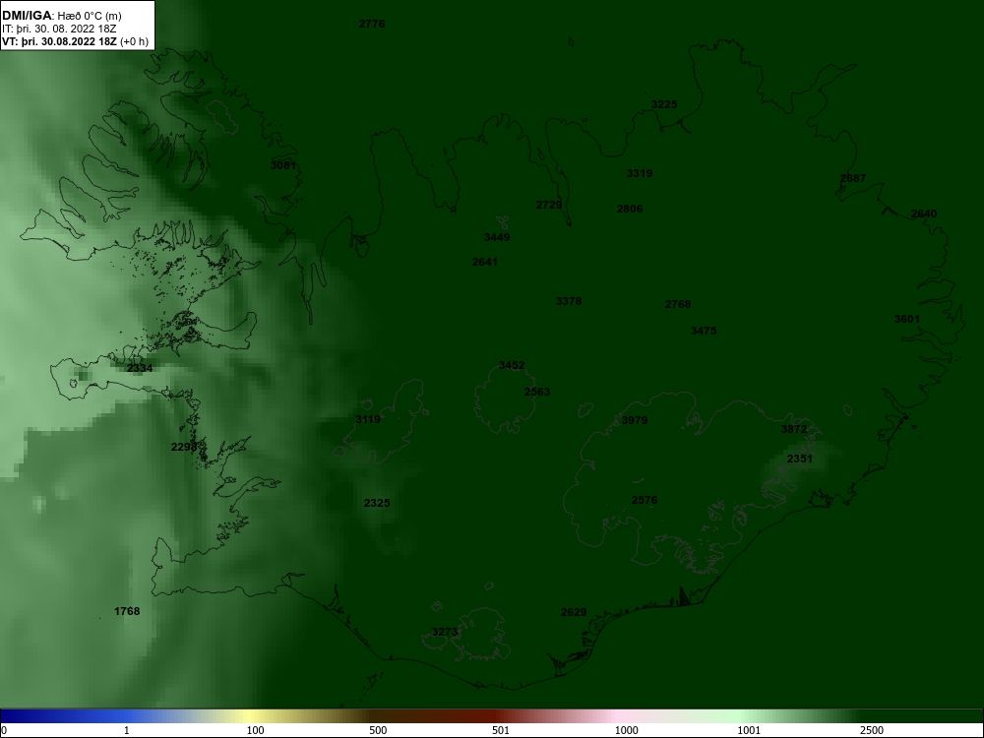Select the yellow section of color legend
The width and height of the screenshot is (984, 738).
point(251,716)
